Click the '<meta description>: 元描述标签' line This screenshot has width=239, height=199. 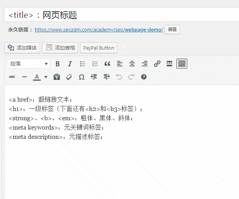56,137
